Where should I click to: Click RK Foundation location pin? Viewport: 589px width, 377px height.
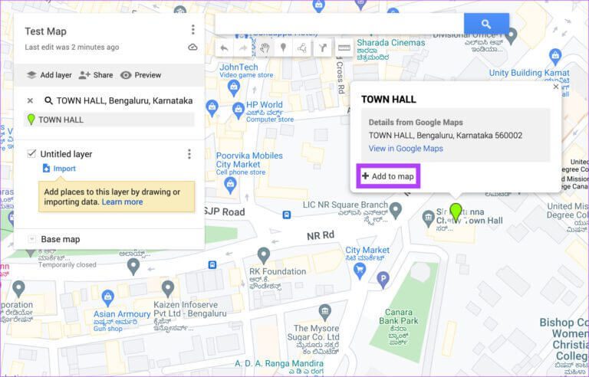pyautogui.click(x=264, y=256)
